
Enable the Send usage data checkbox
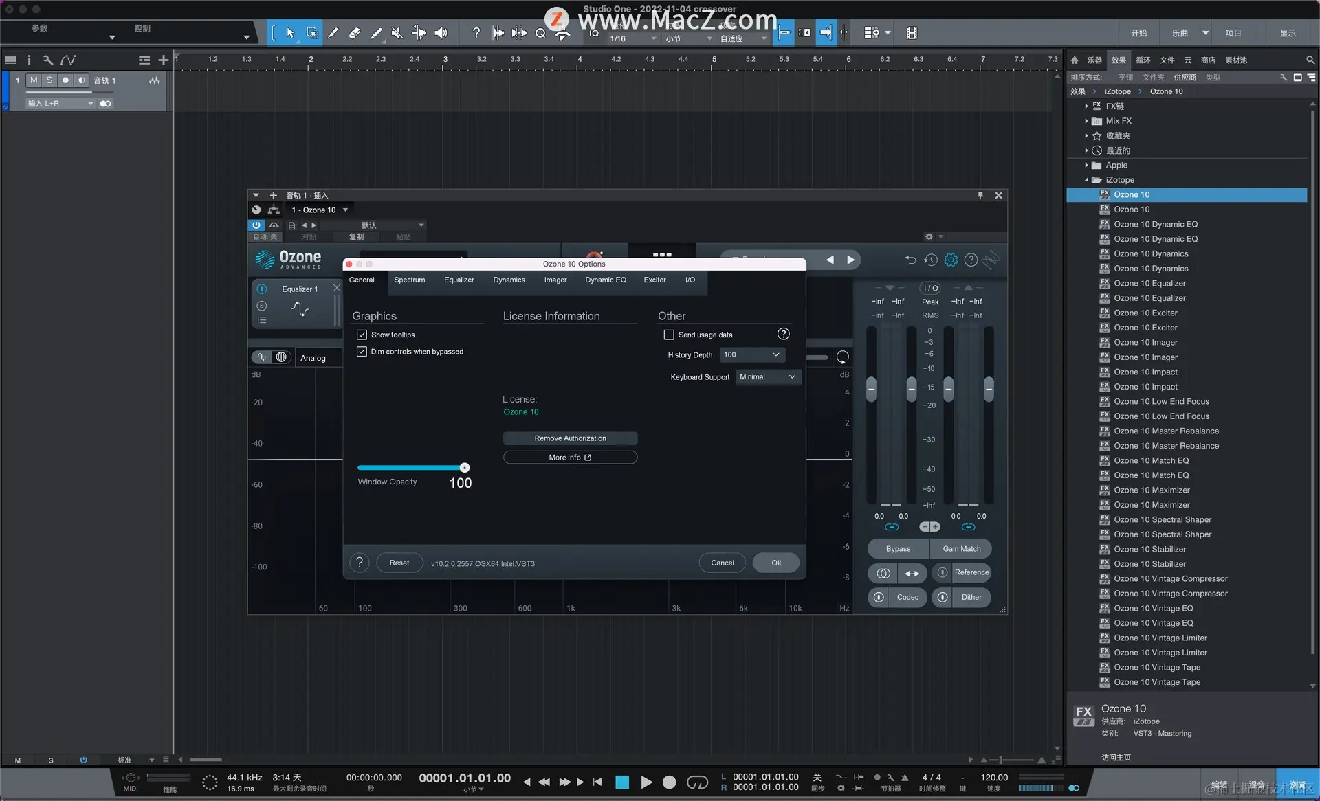[x=669, y=335]
